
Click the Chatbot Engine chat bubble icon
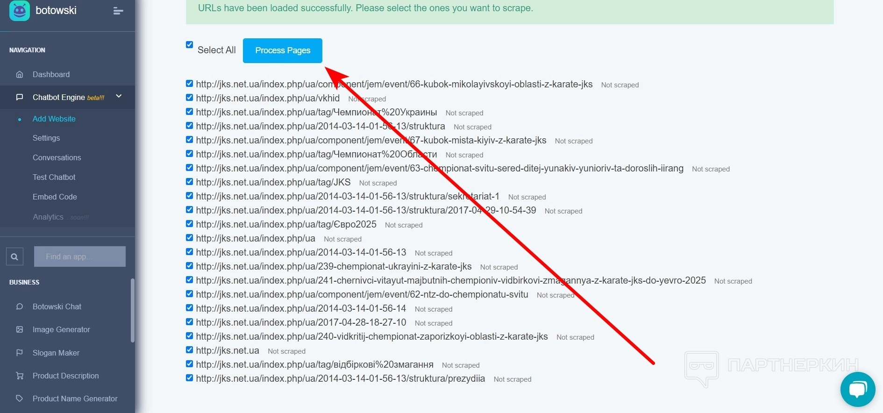point(20,97)
